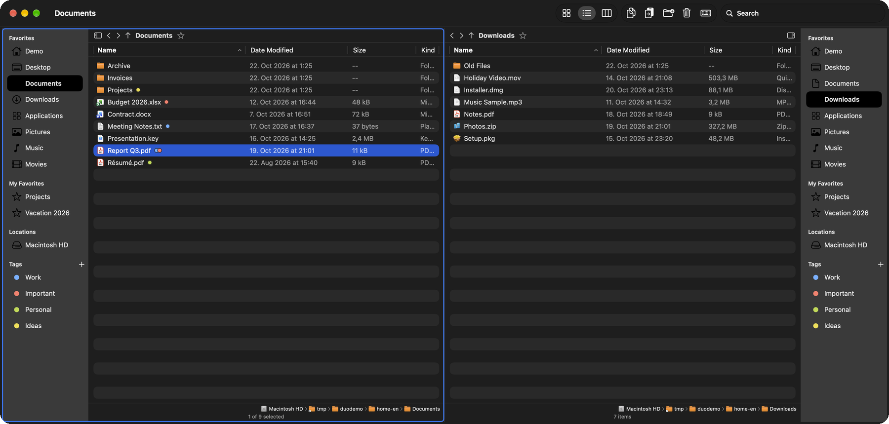This screenshot has height=424, width=889.
Task: Select the Presentation.key file
Action: [x=266, y=139]
